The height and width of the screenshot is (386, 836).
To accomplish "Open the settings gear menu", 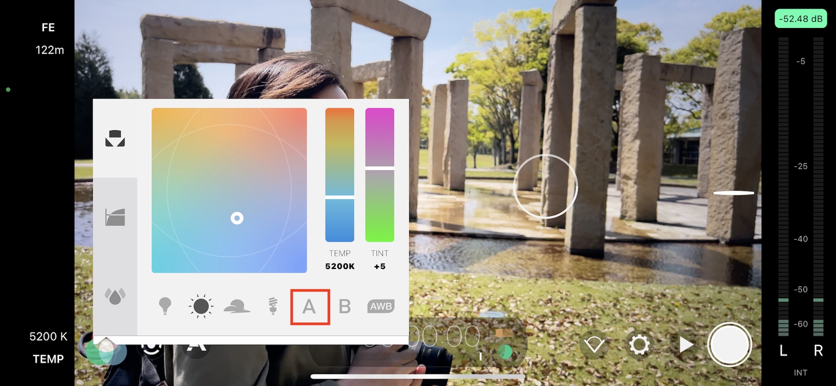I will coord(639,345).
